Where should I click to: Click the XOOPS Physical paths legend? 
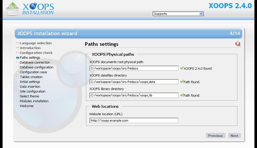click(113, 54)
